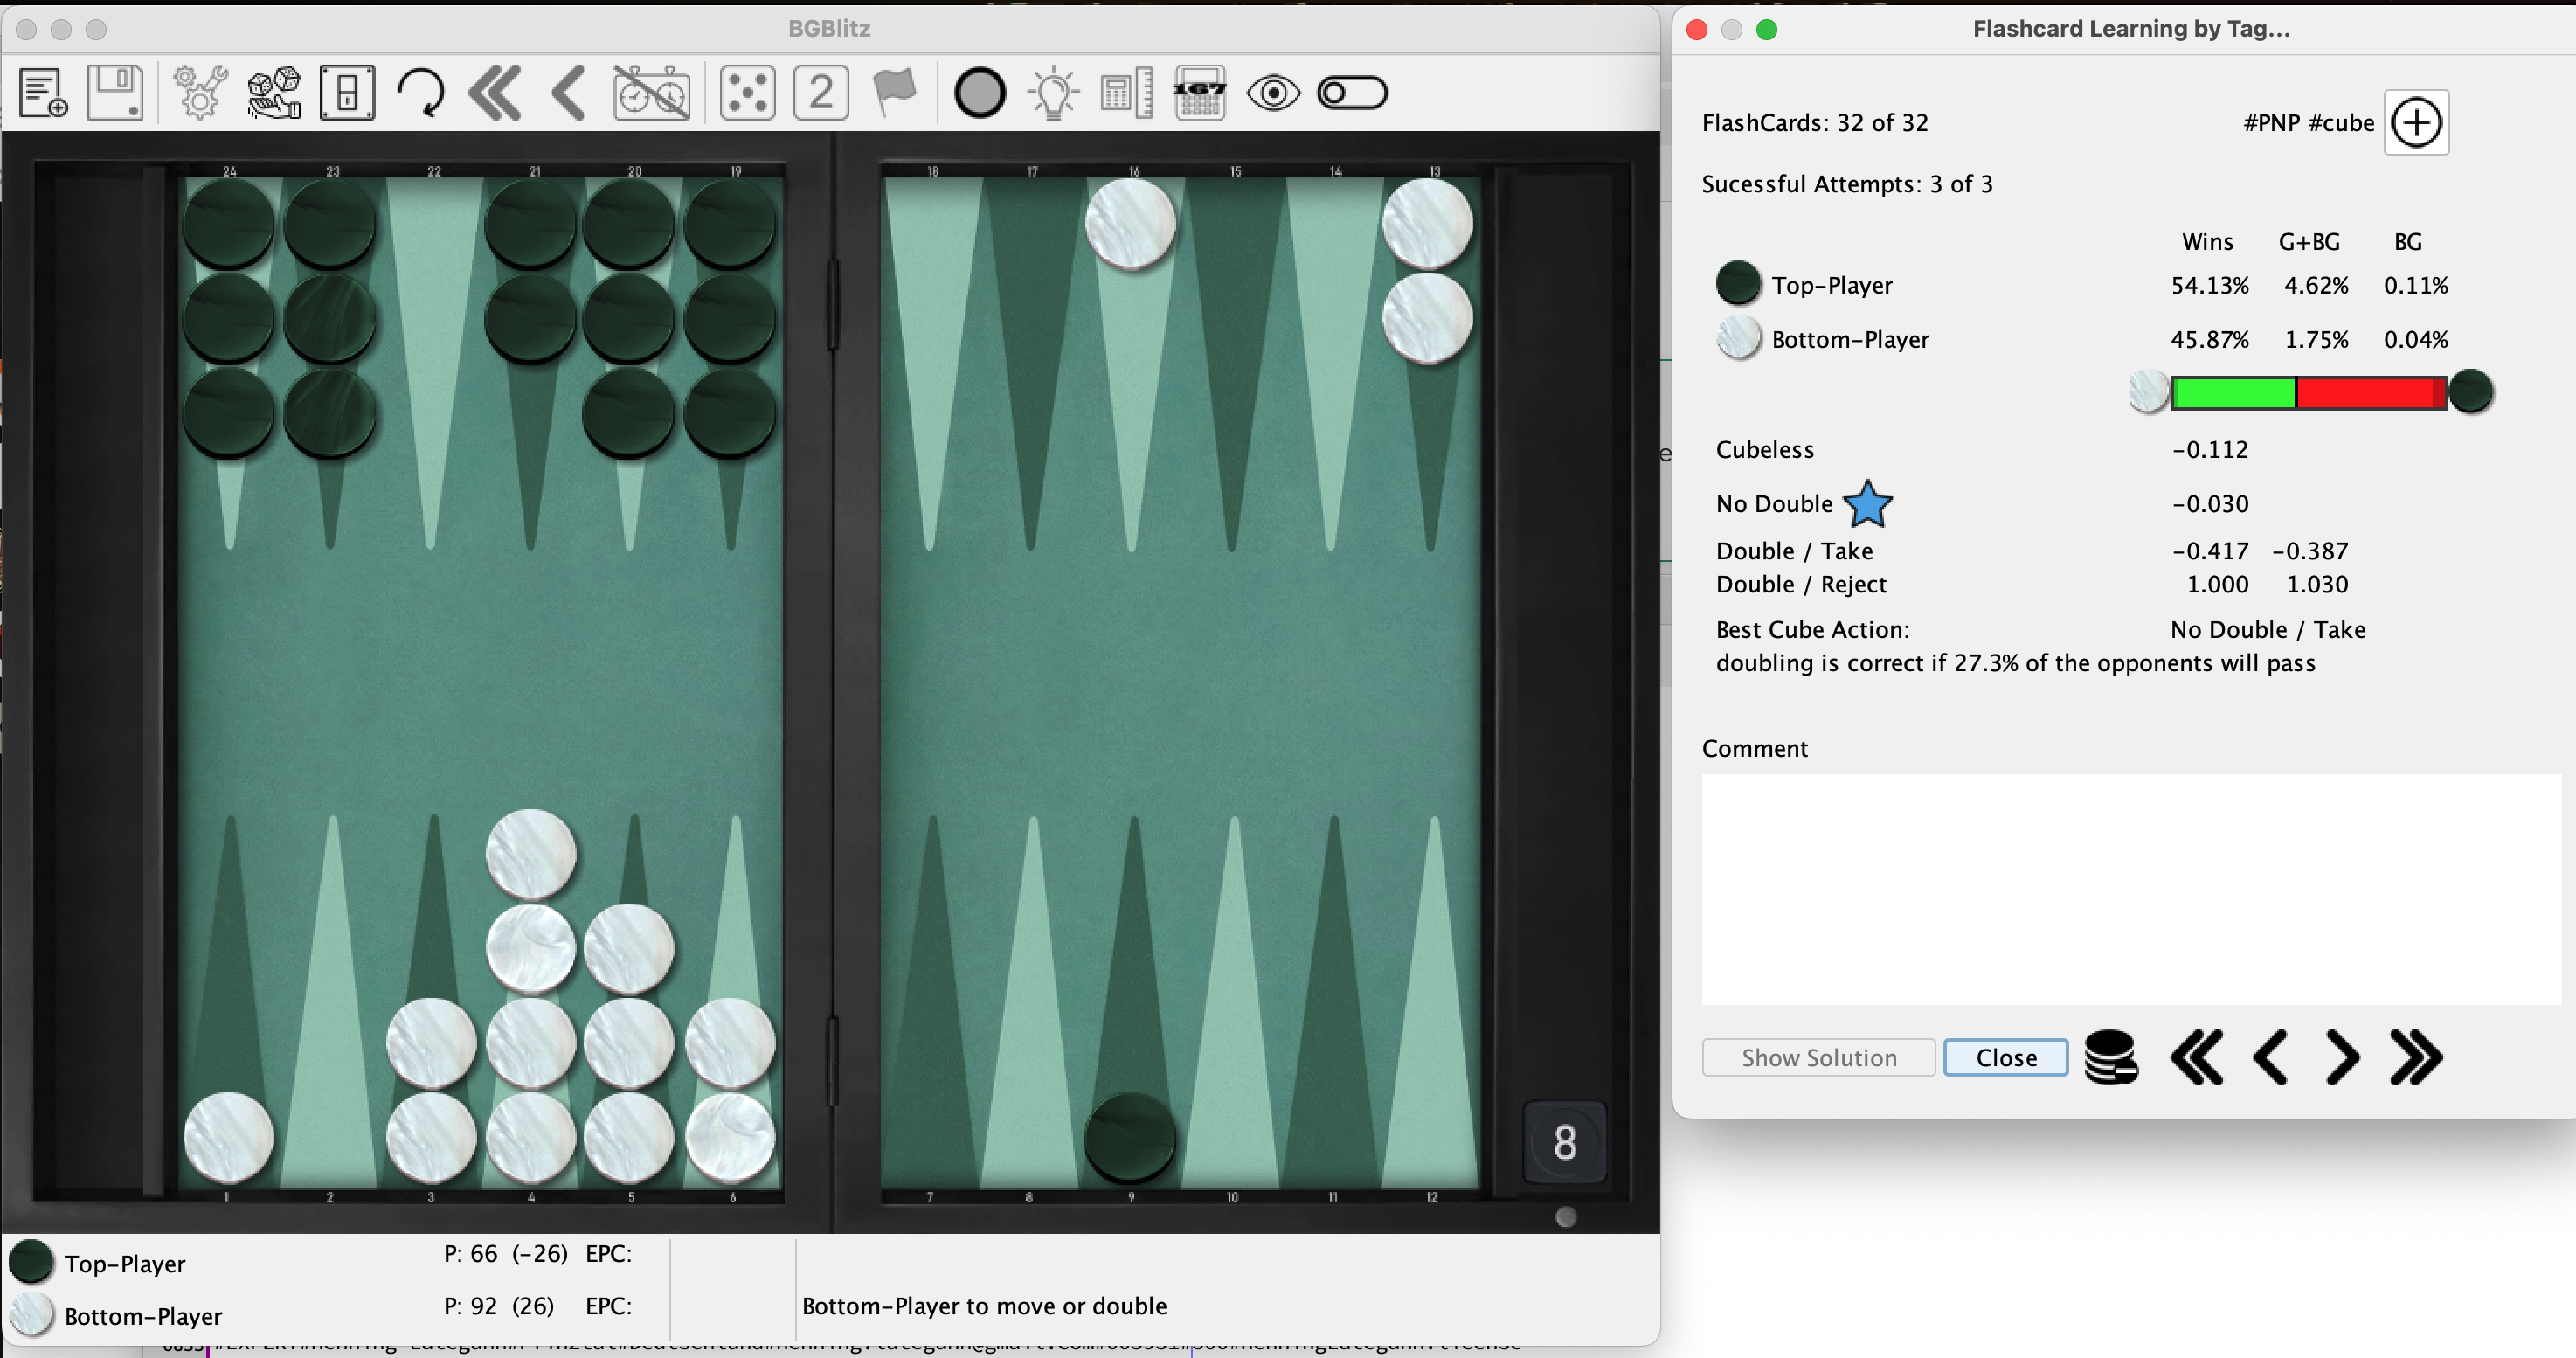This screenshot has height=1358, width=2576.
Task: Click the new match document icon
Action: (x=43, y=93)
